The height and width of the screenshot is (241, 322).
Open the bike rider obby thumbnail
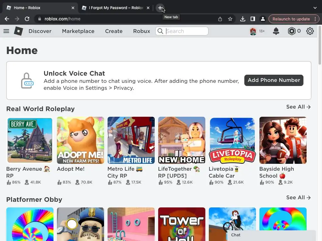[x=232, y=219]
